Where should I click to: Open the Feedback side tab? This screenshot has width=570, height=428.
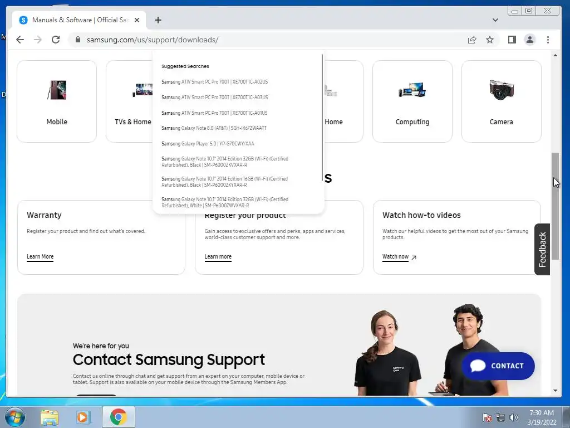click(542, 249)
